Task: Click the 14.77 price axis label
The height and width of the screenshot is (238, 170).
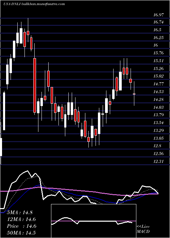Action: 159,84
